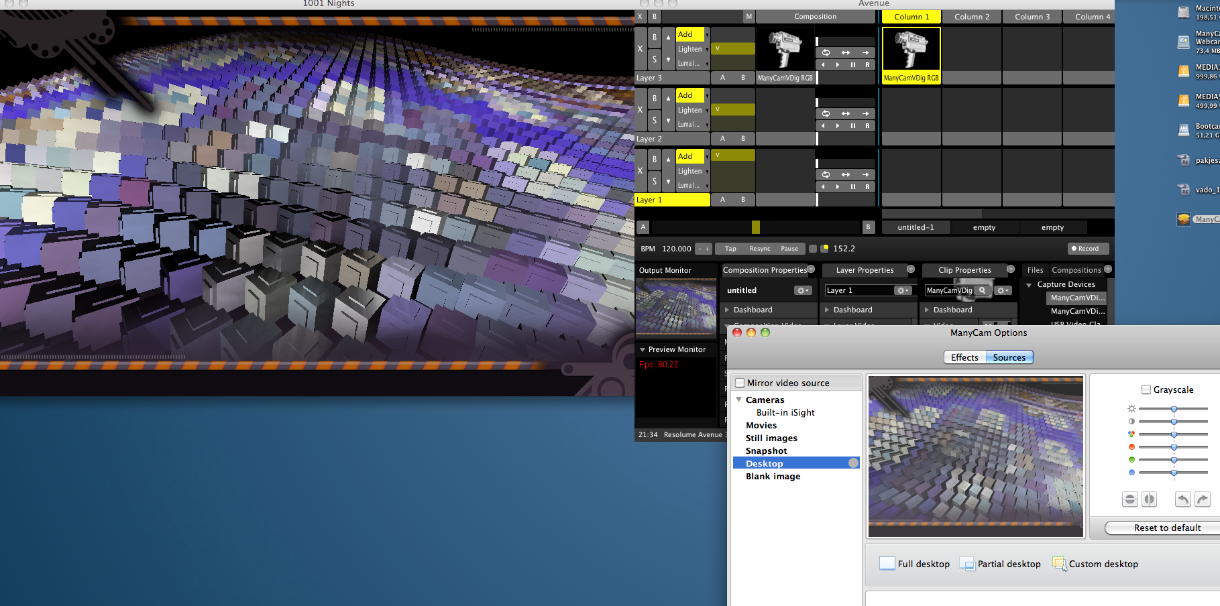
Task: Collapse the Preview Monitor section
Action: click(643, 350)
